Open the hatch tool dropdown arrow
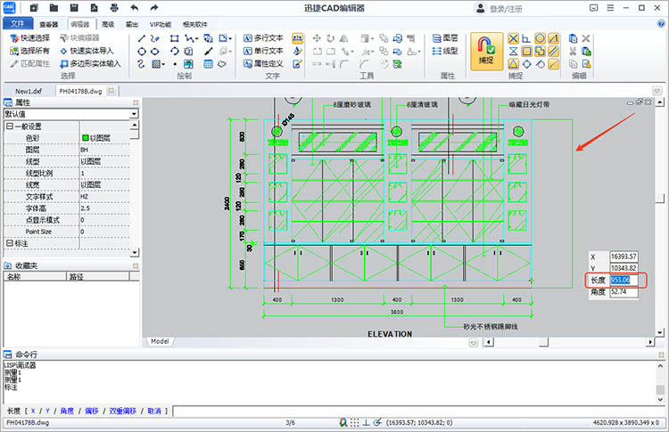The height and width of the screenshot is (432, 669). (163, 64)
